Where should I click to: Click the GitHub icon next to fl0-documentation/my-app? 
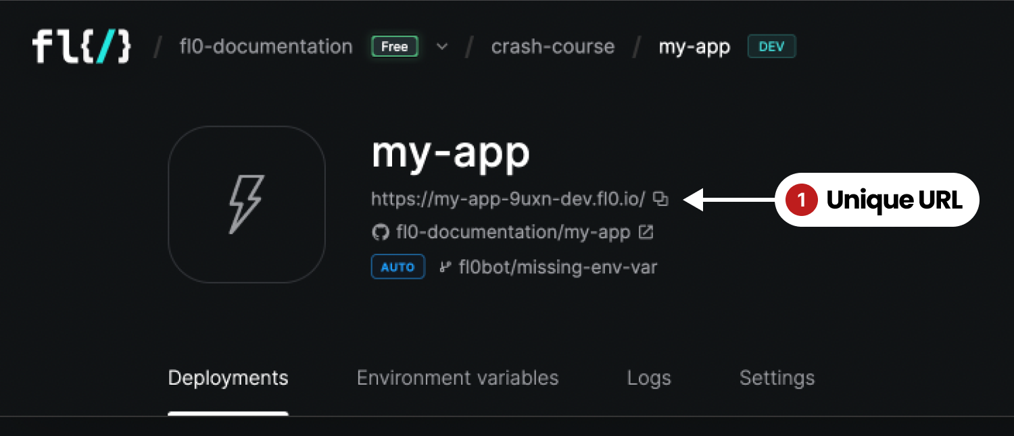tap(381, 233)
